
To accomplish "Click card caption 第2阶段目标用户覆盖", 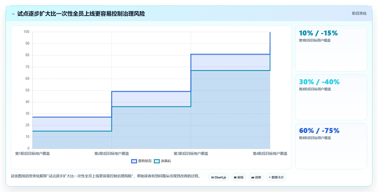I will 315,89.
